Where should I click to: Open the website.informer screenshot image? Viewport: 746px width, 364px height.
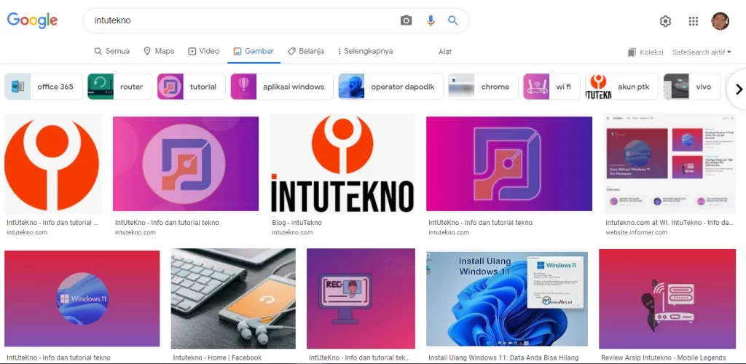point(670,164)
